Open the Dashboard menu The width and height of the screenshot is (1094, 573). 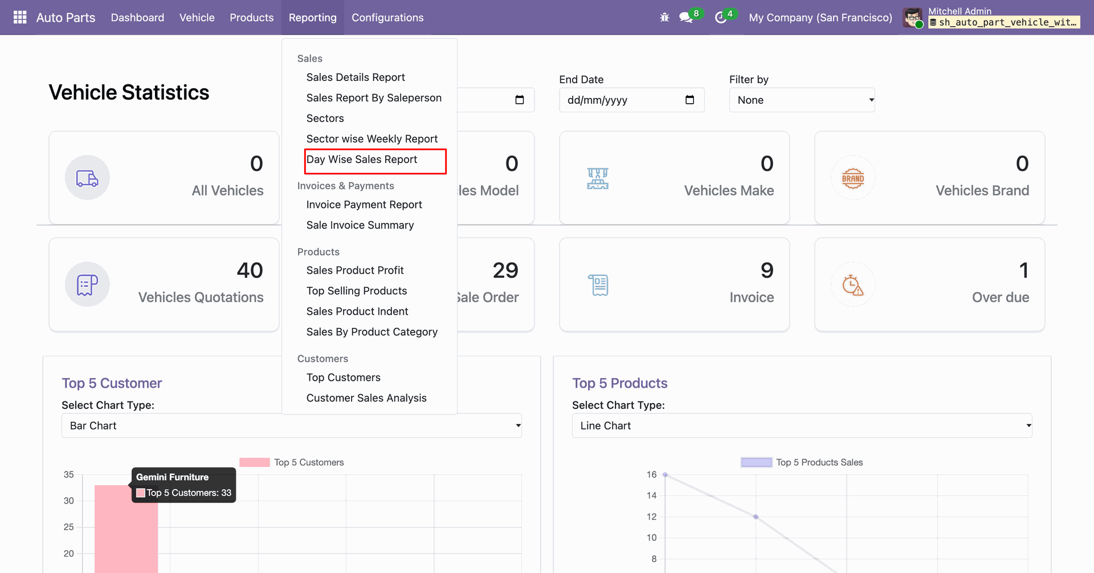click(137, 18)
